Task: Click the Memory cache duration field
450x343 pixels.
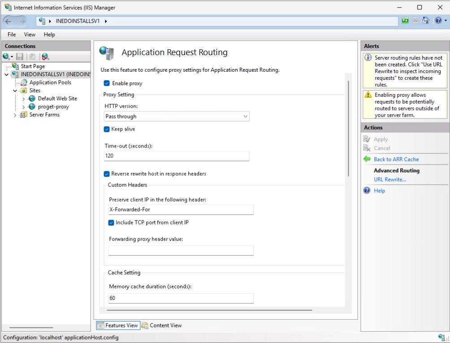Action: coord(181,298)
